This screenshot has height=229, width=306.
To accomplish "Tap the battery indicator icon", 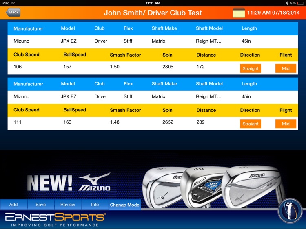I will (x=301, y=3).
